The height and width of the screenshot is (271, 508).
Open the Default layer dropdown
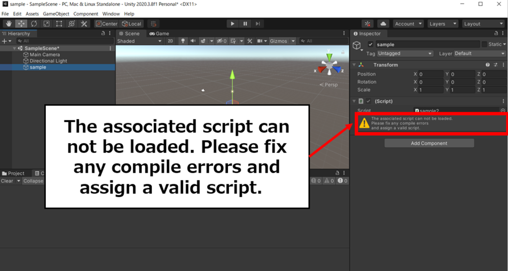(x=480, y=53)
